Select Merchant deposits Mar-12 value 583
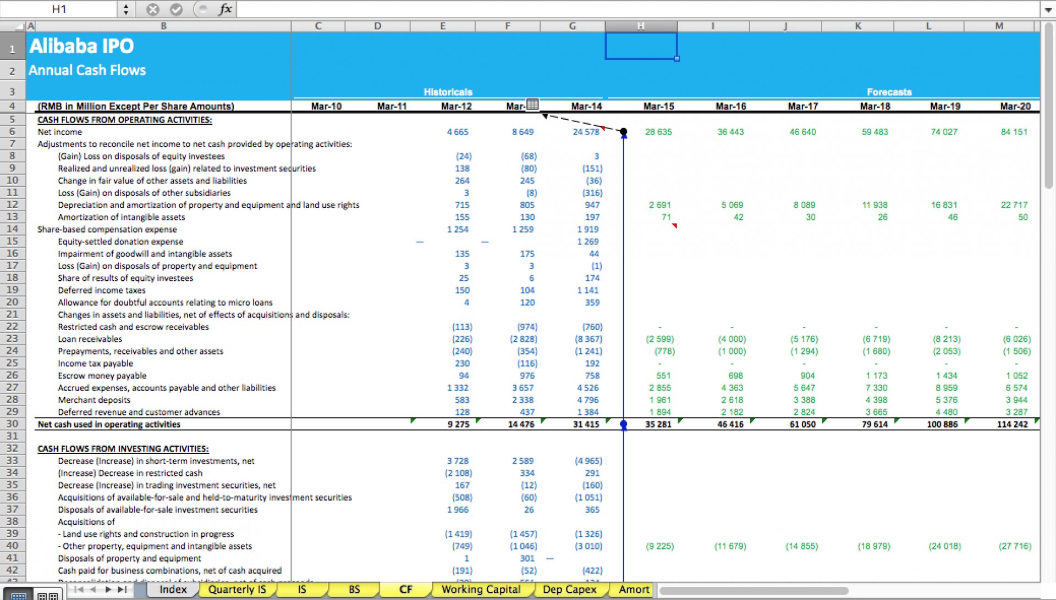The height and width of the screenshot is (600, 1056). [x=462, y=400]
